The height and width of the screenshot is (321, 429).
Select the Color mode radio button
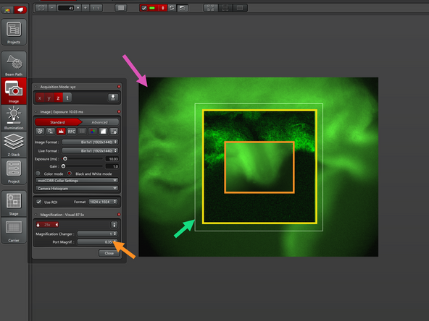click(38, 174)
